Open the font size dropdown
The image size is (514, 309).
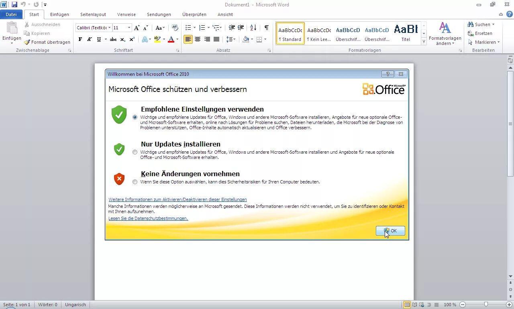129,28
